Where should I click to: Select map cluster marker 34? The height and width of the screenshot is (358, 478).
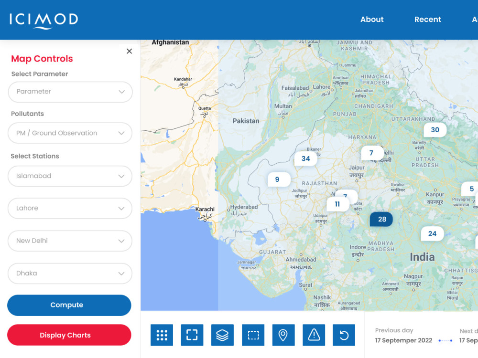pyautogui.click(x=305, y=158)
